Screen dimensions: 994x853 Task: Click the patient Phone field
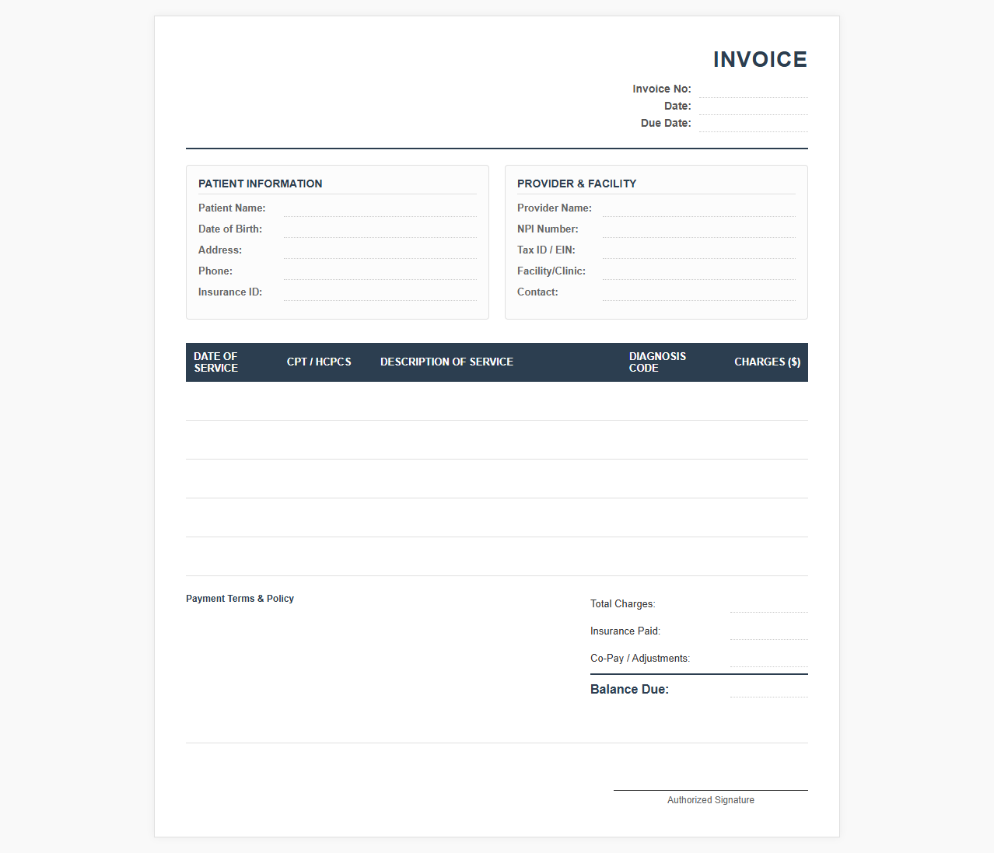click(380, 271)
